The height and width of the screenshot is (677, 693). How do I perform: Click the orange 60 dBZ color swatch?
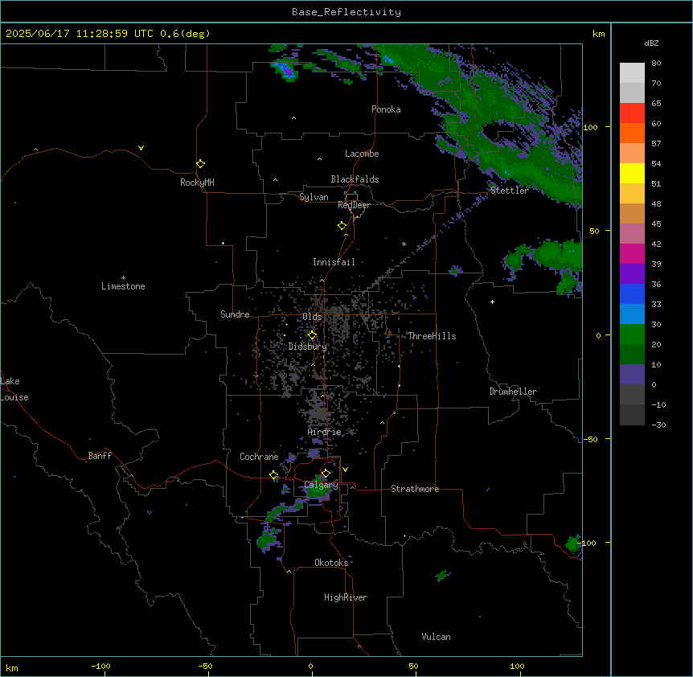(632, 133)
